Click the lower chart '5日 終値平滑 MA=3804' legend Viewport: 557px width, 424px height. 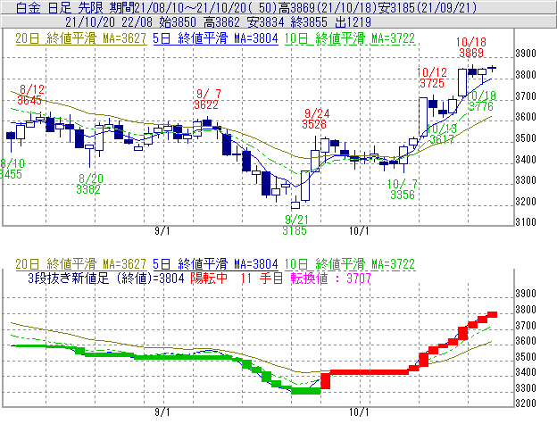click(x=215, y=264)
